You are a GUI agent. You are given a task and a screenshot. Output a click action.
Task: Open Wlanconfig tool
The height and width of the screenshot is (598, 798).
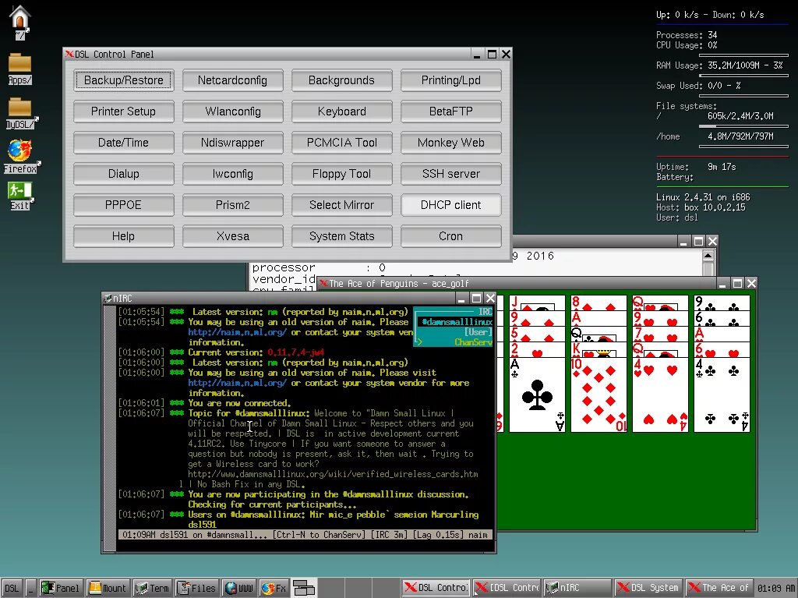pyautogui.click(x=232, y=111)
